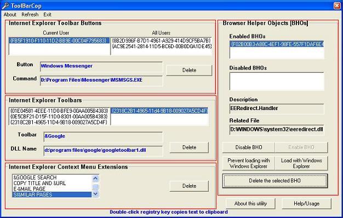Click the scrollbar thumb in context menu list
The height and width of the screenshot is (218, 343).
(95, 187)
